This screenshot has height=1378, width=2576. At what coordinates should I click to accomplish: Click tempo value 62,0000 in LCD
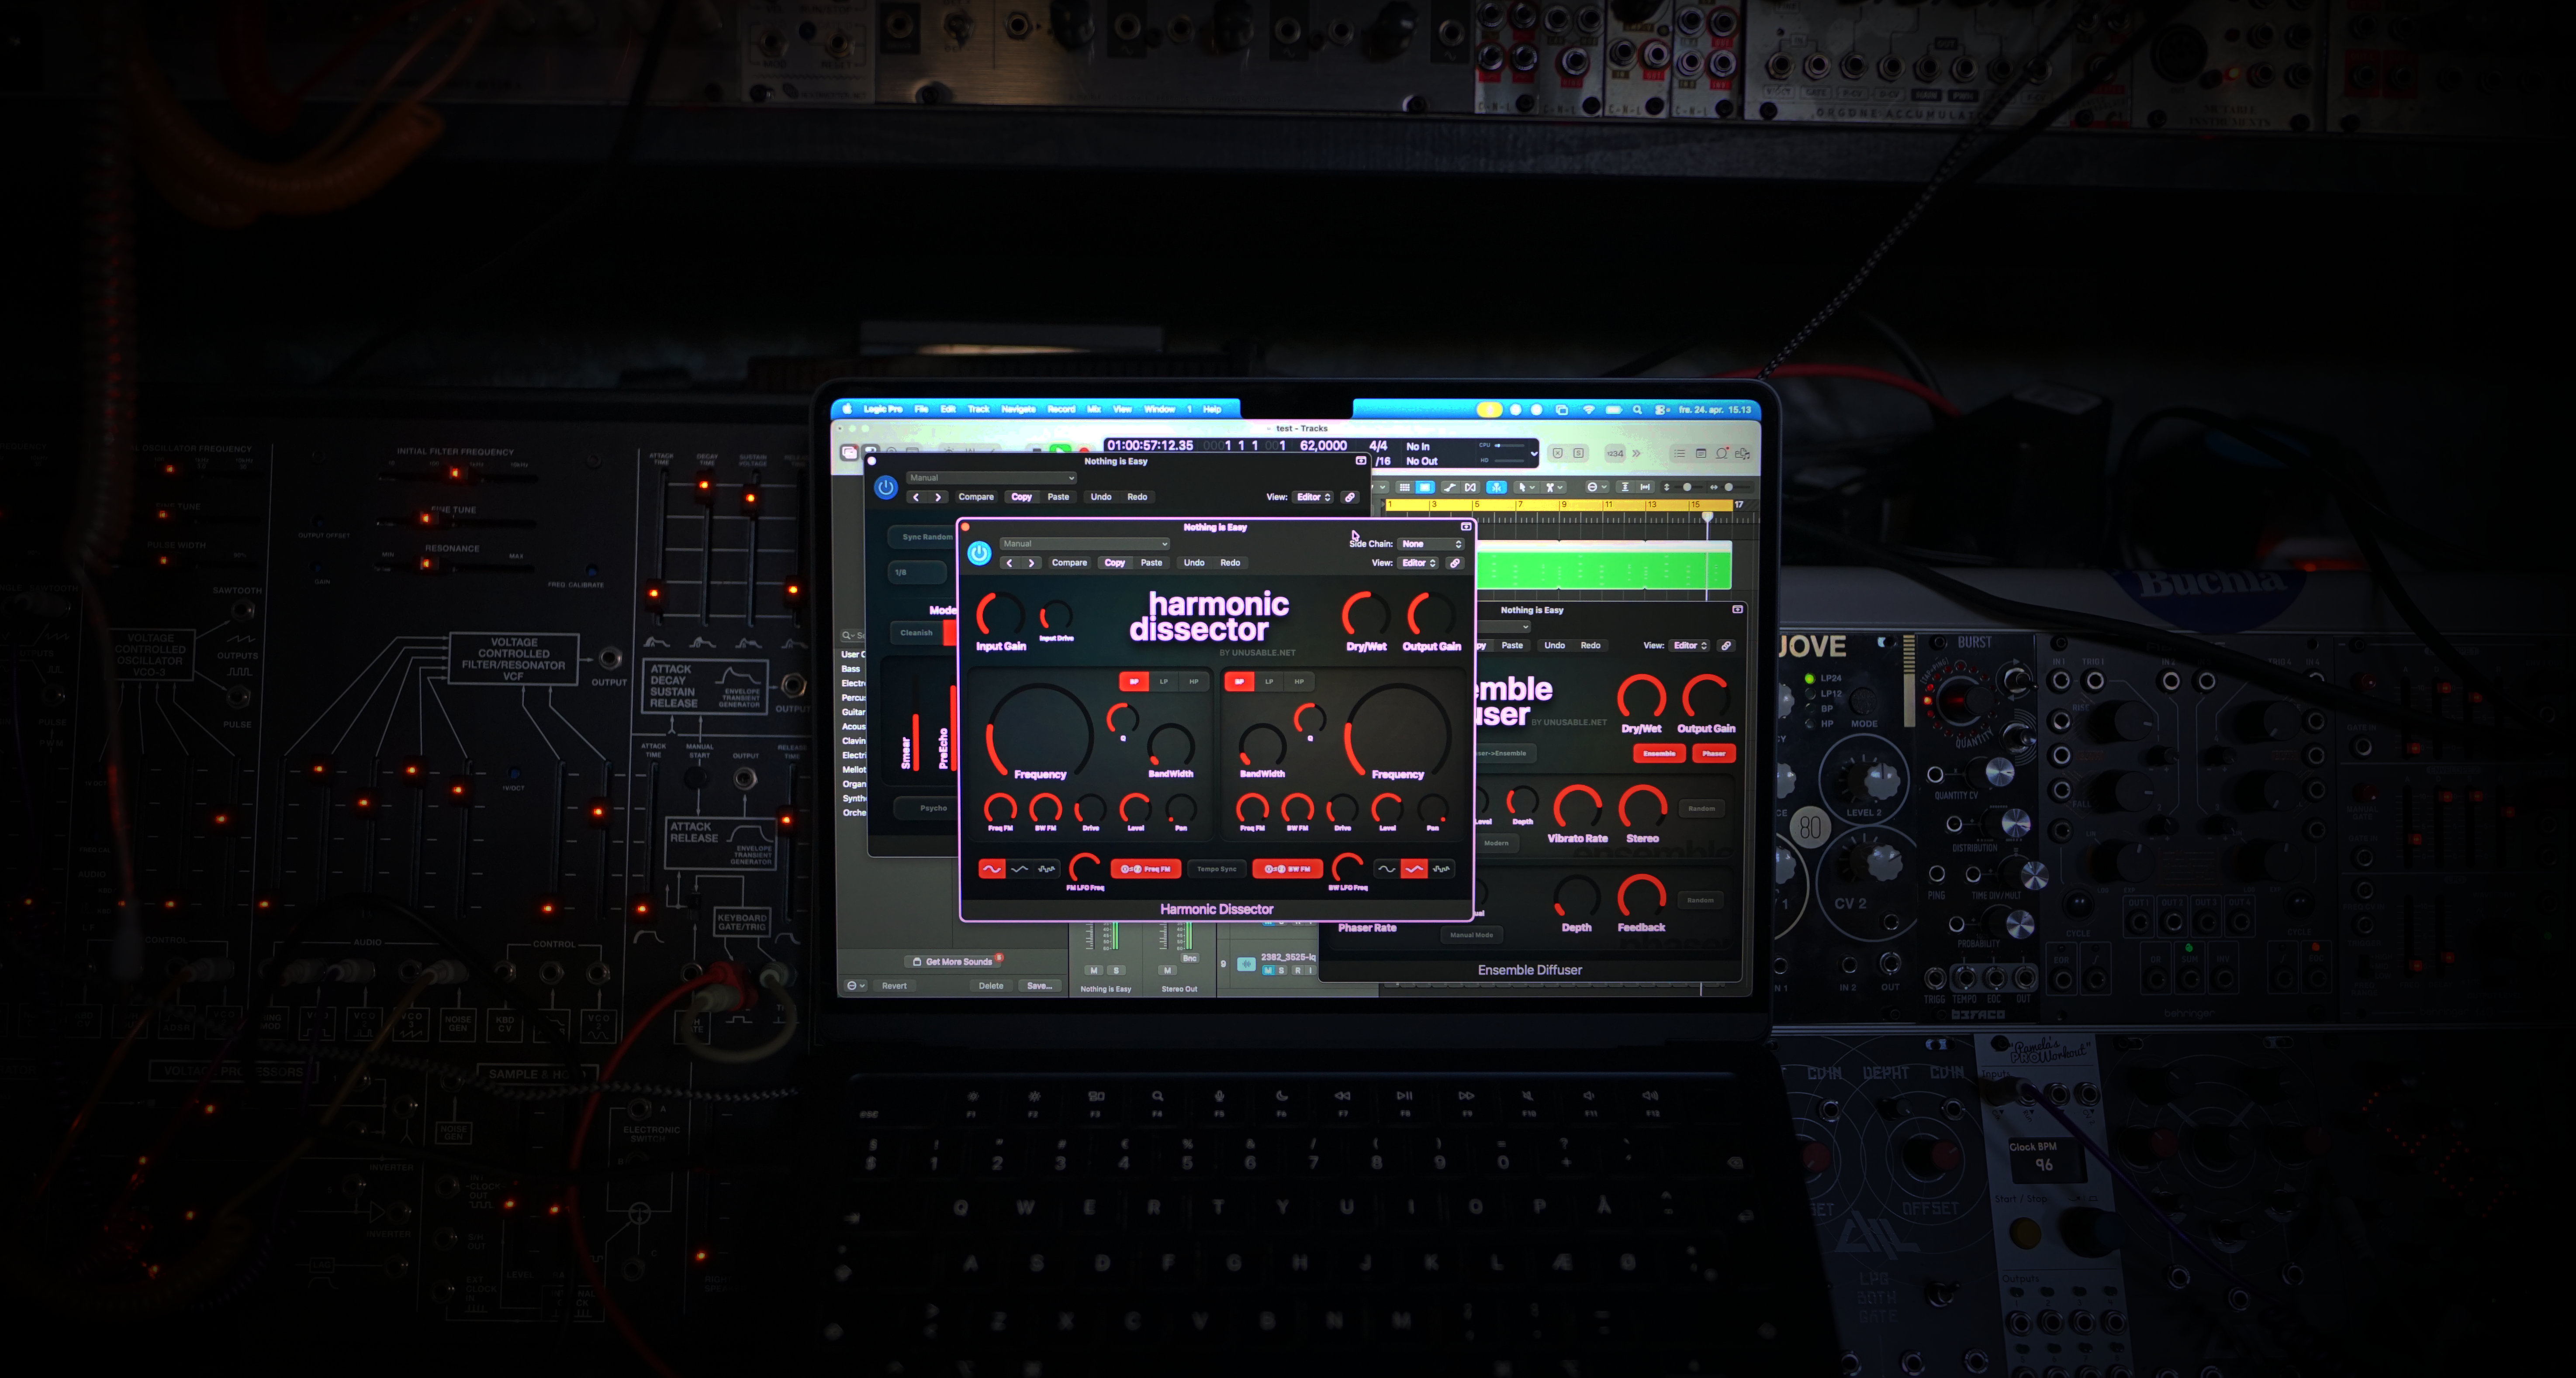click(1323, 446)
